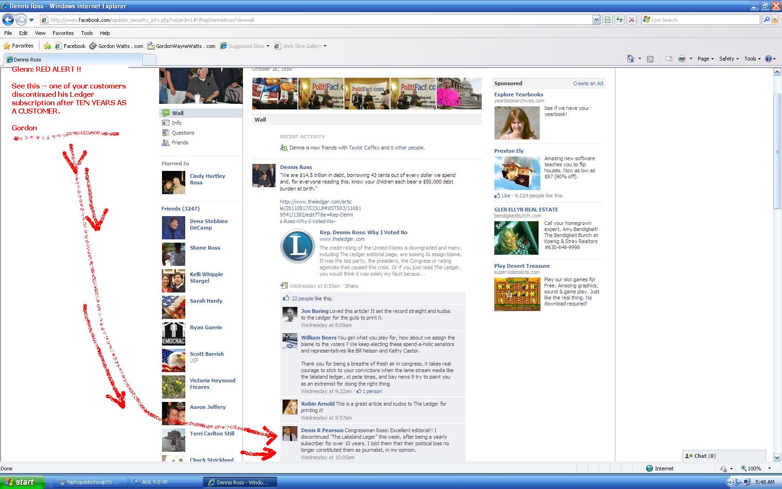Open the Favorites star button
The width and height of the screenshot is (782, 489).
coord(19,46)
